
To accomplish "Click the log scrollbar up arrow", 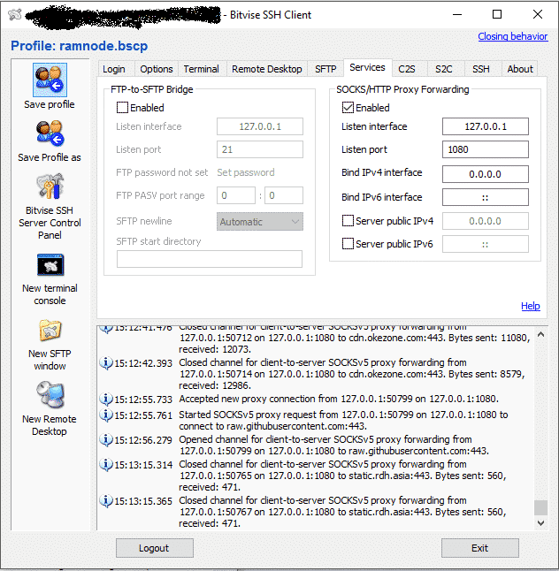I will (x=540, y=334).
